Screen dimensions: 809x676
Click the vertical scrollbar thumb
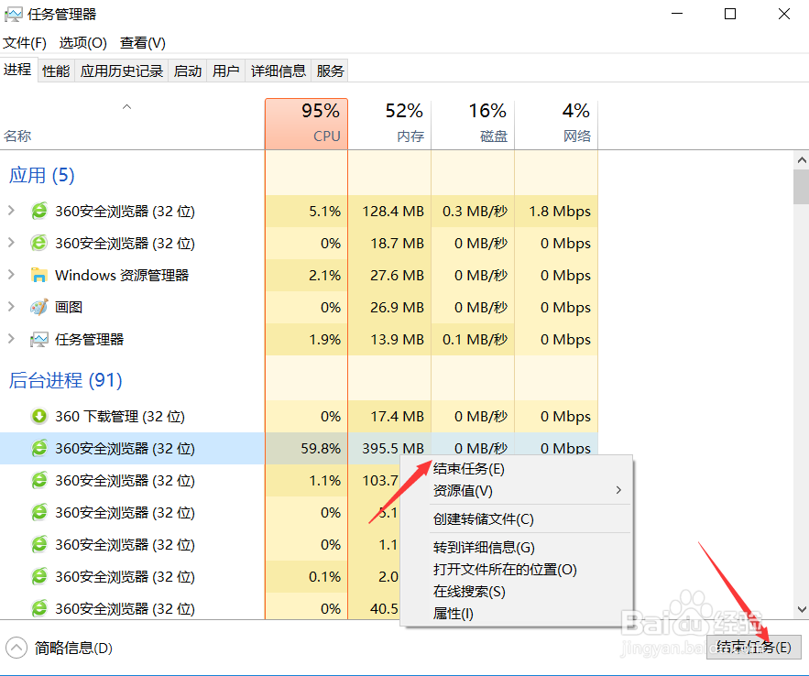802,187
